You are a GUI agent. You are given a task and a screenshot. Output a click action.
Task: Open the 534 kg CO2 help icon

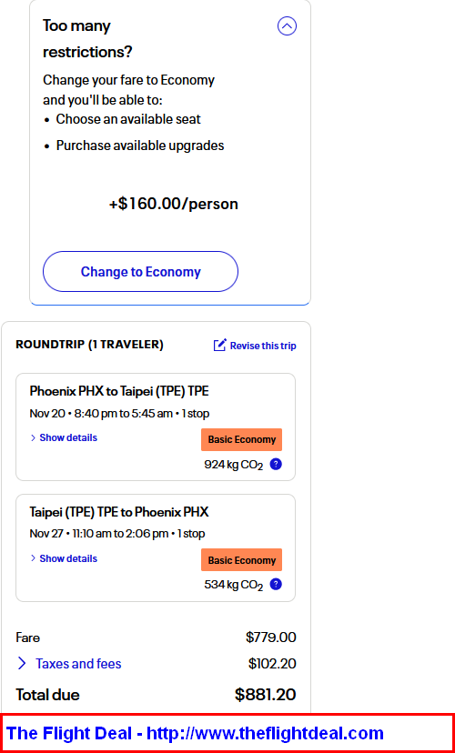tap(276, 585)
